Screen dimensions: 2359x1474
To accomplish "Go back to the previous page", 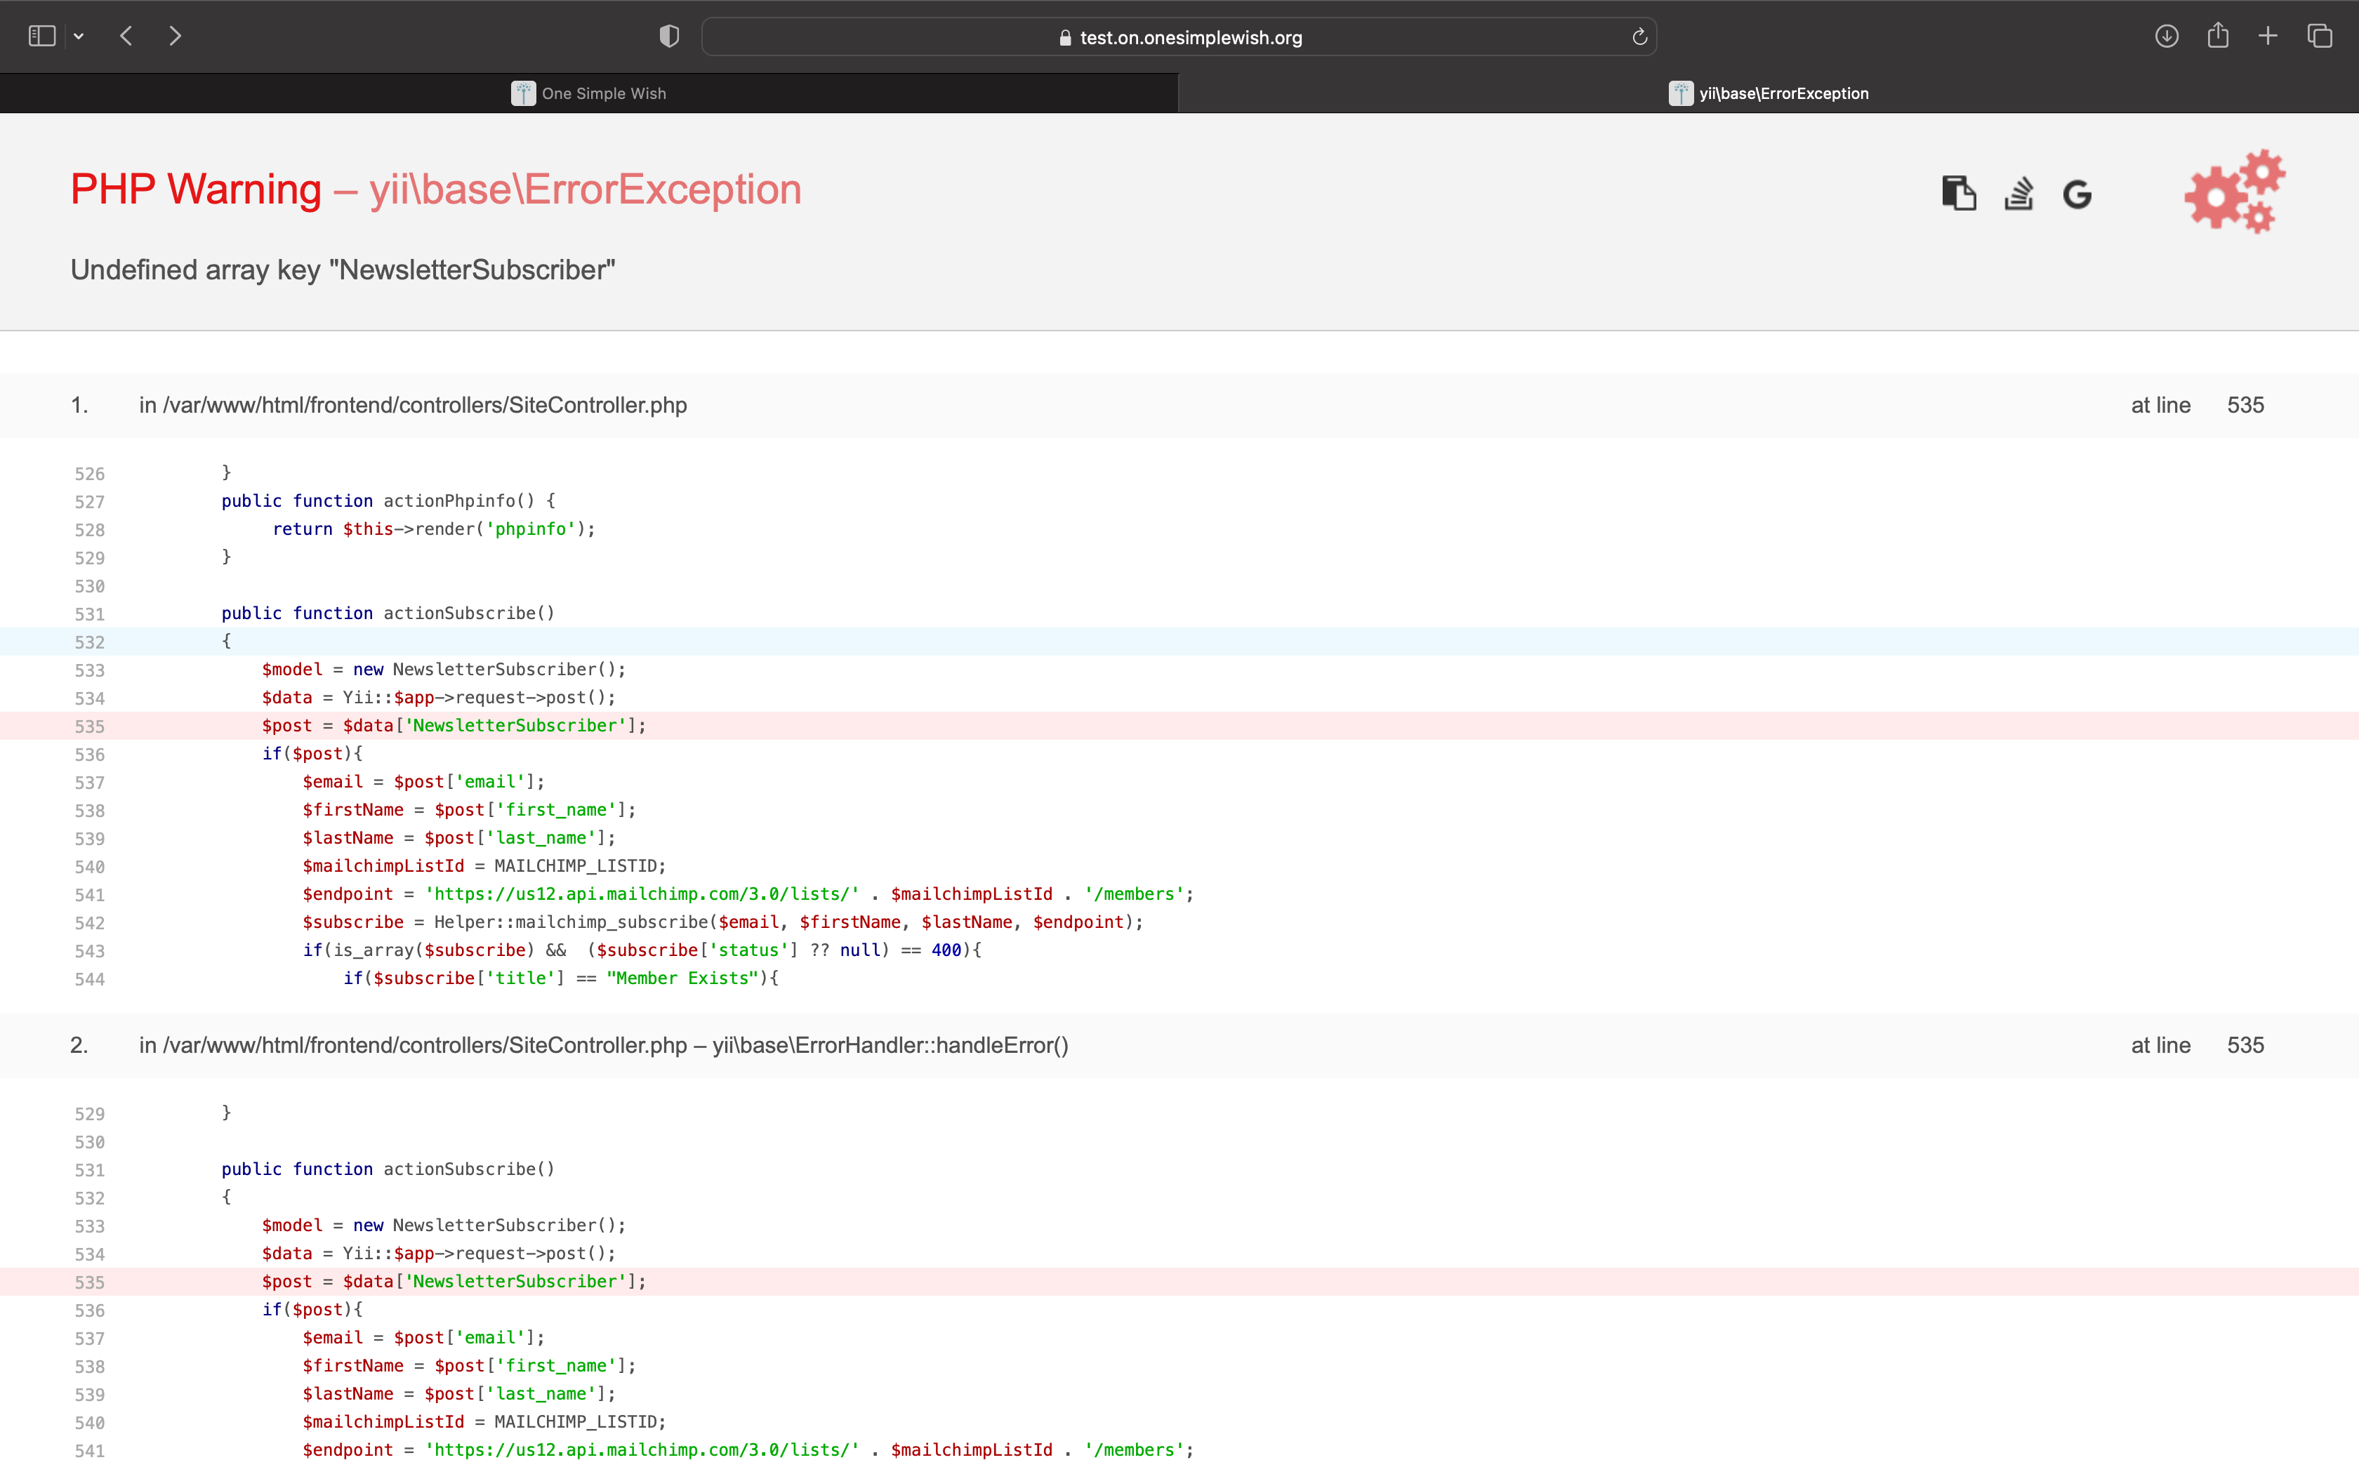I will pos(126,36).
